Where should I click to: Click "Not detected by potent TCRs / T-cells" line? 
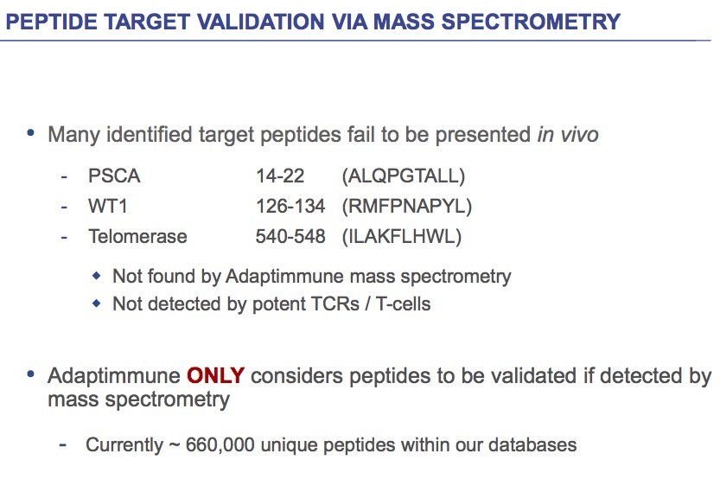[271, 304]
